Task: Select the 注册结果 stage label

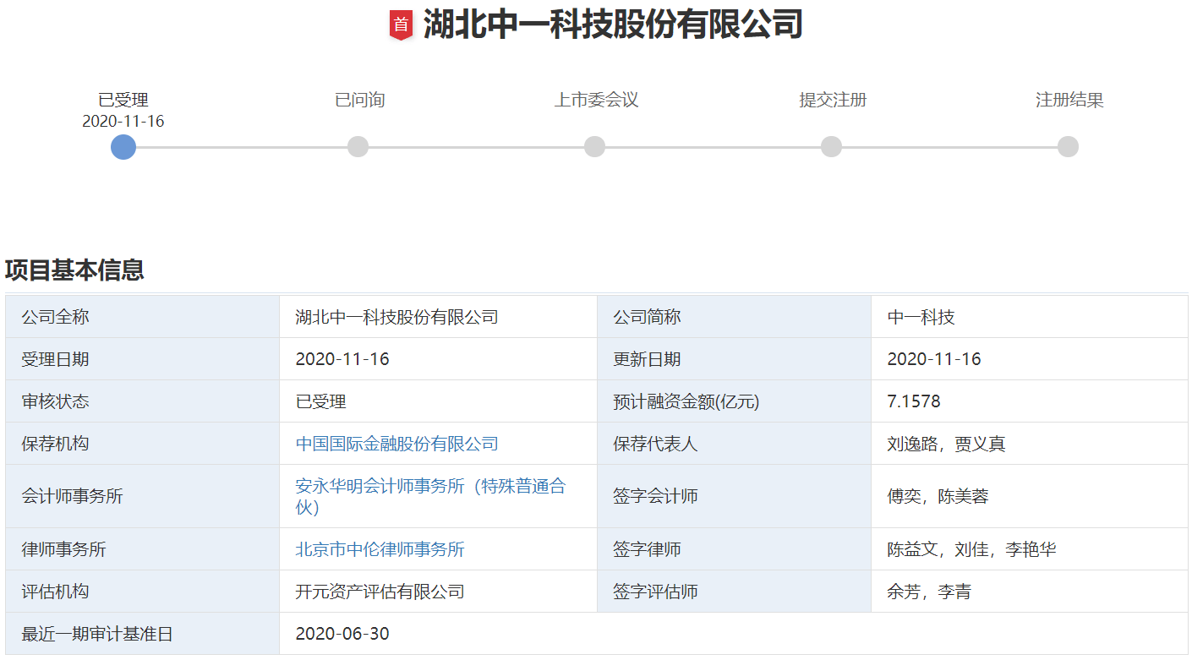Action: click(1069, 100)
